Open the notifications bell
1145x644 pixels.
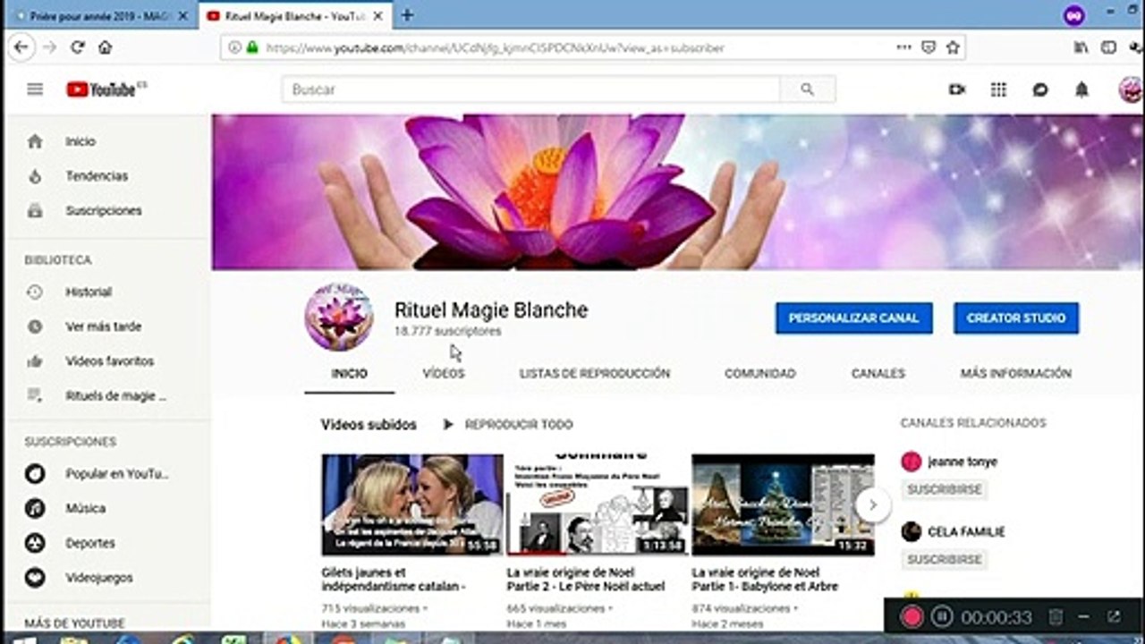1081,89
